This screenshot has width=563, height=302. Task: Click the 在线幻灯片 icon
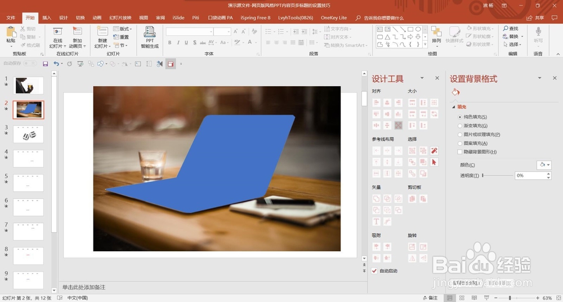pyautogui.click(x=58, y=32)
